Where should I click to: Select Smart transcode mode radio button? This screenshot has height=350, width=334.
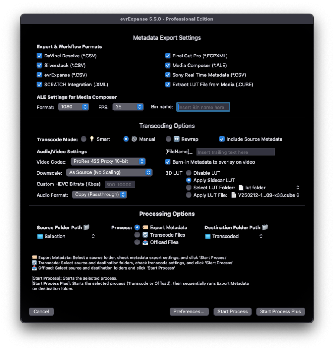point(83,139)
